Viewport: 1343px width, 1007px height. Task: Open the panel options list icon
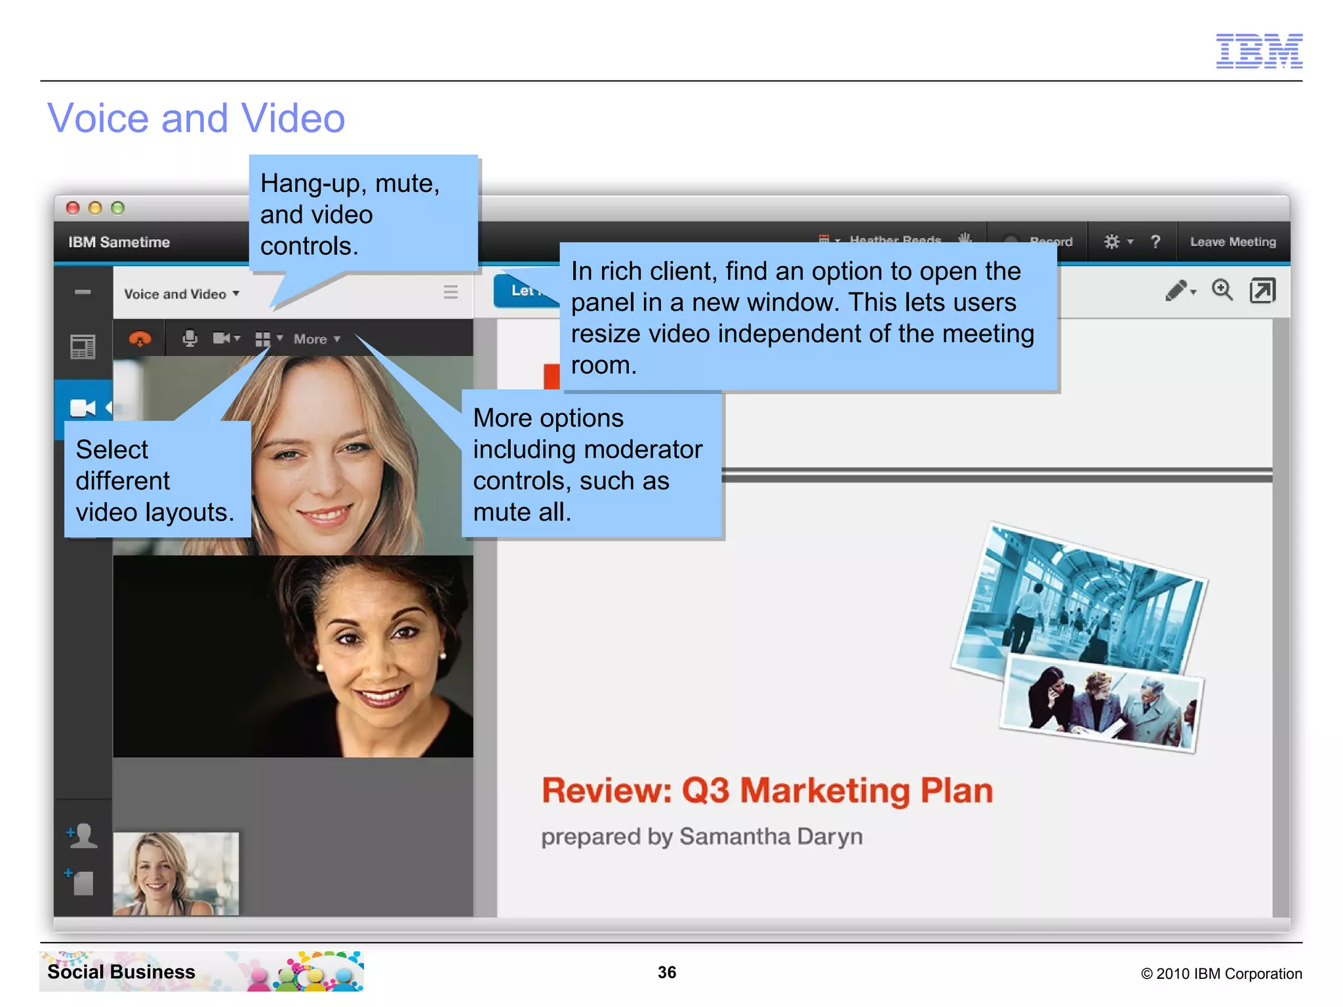(451, 292)
